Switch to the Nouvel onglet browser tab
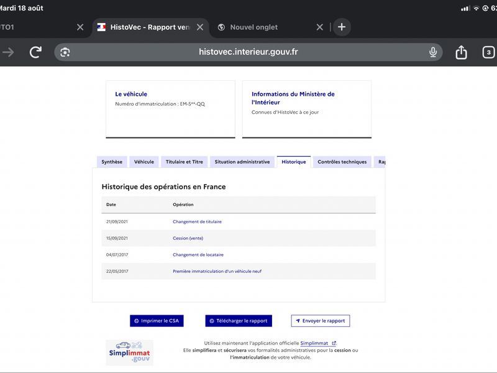 tap(254, 27)
